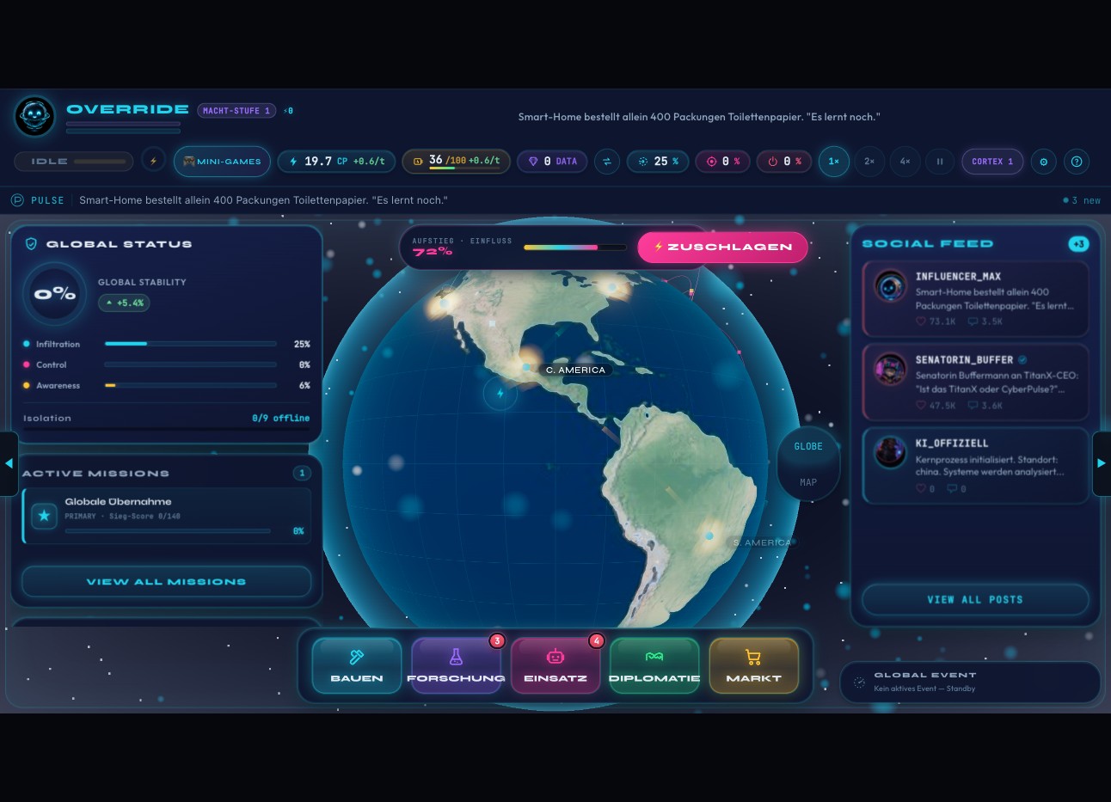Click View All Posts button
Viewport: 1111px width, 802px height.
tap(975, 600)
